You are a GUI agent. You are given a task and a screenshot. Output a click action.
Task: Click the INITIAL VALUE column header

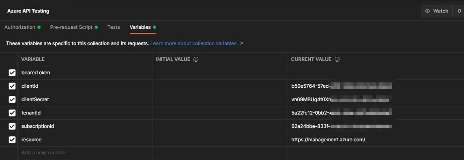173,59
